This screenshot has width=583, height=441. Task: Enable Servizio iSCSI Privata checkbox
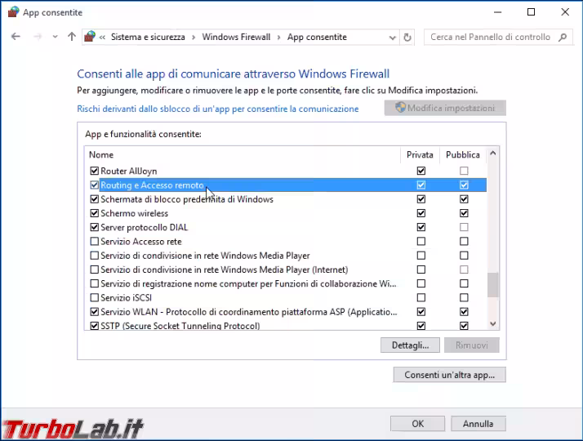[421, 297]
